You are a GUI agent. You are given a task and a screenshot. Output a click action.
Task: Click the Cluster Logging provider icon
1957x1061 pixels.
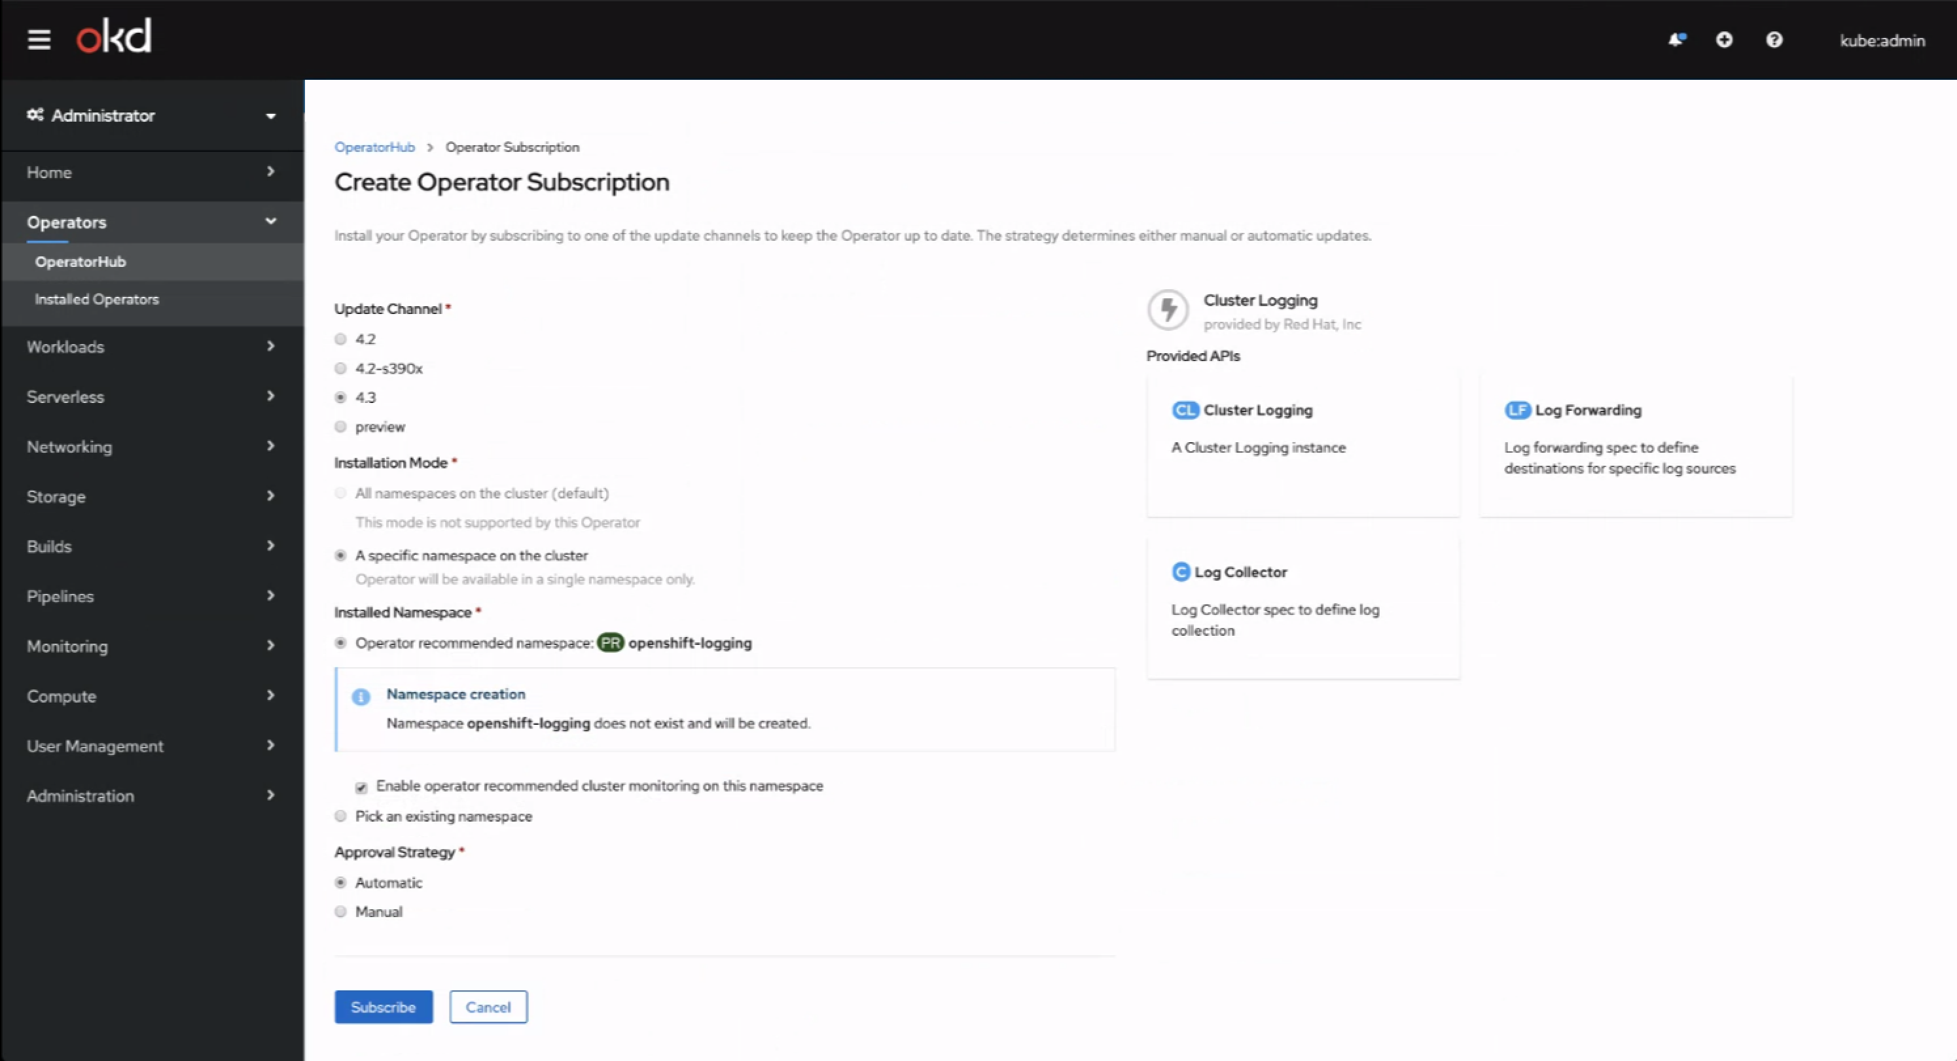[1166, 308]
